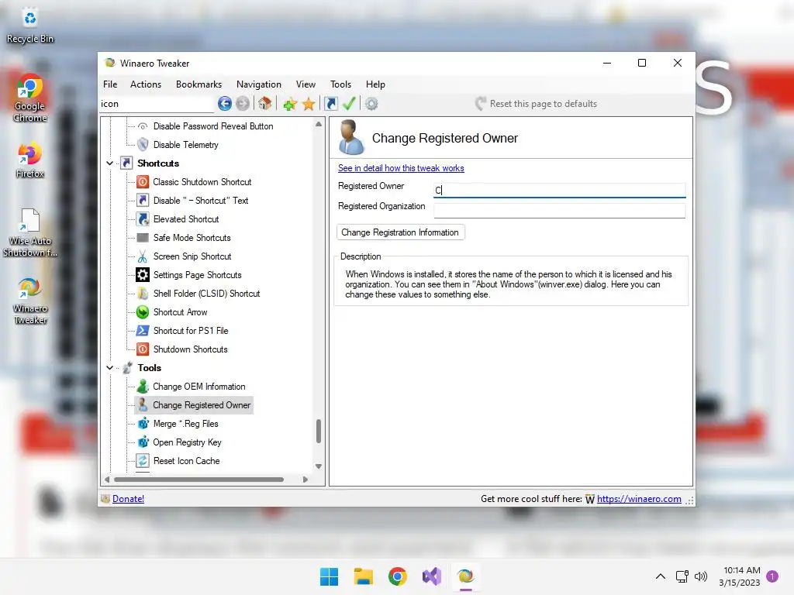Open the Actions menu
The width and height of the screenshot is (794, 595).
146,84
